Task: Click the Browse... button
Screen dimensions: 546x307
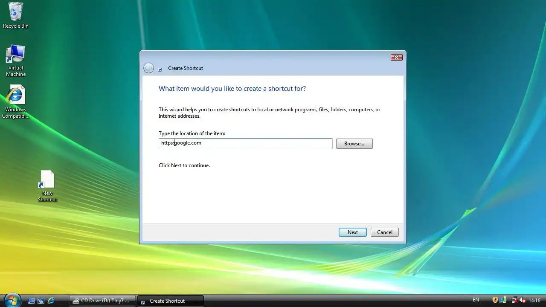Action: (354, 144)
